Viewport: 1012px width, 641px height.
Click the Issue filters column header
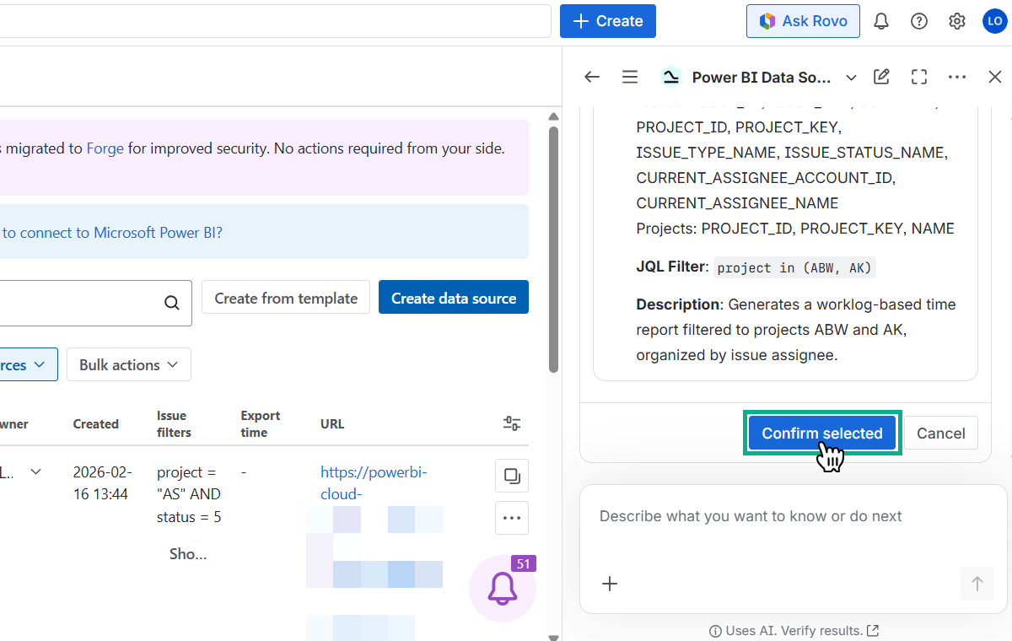174,423
